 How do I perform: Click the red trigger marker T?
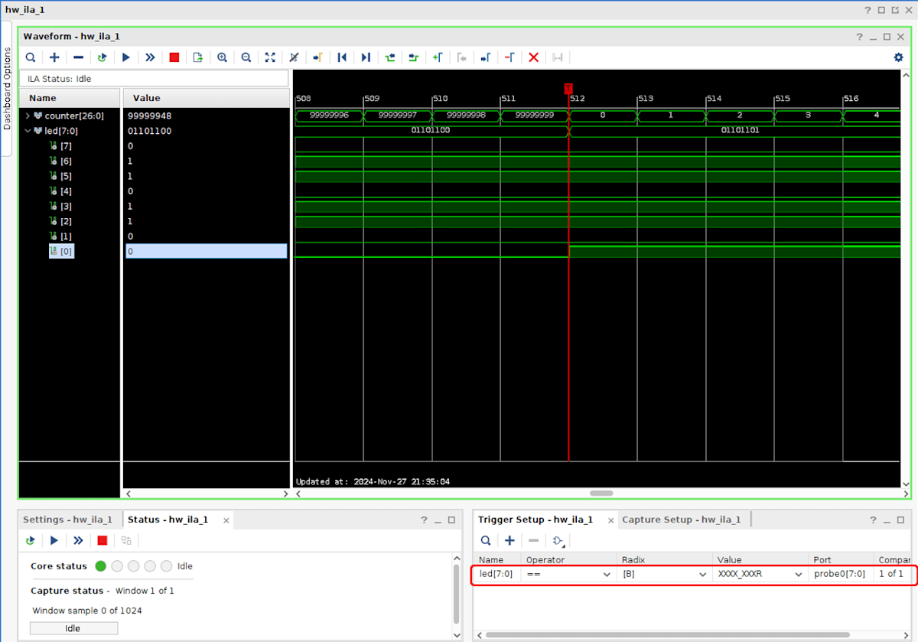pyautogui.click(x=568, y=89)
